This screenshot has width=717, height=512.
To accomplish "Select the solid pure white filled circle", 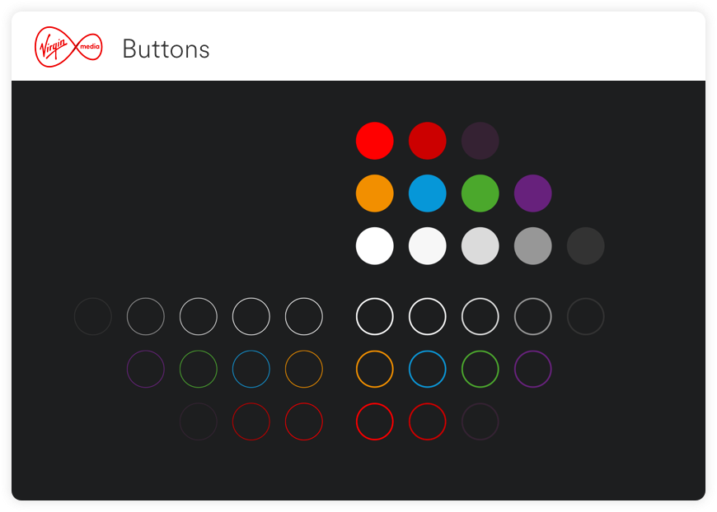I will click(375, 246).
